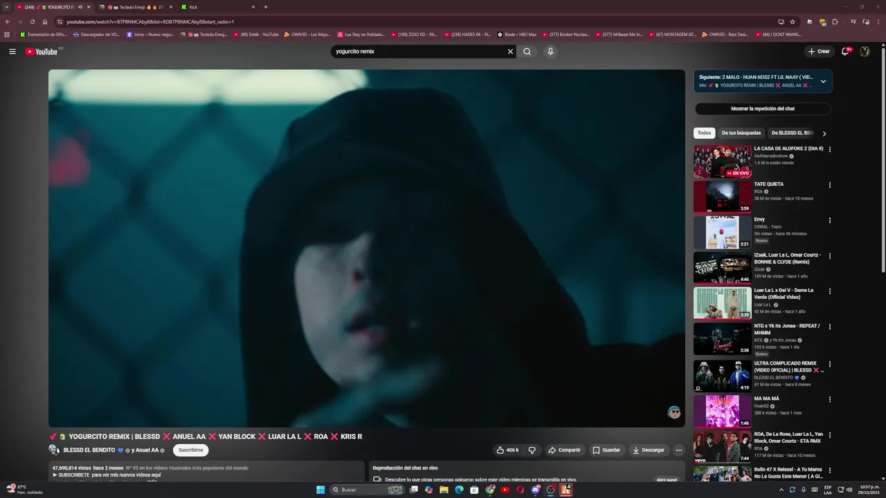Open options for TATE QUIETA video
Viewport: 886px width, 498px height.
point(829,185)
